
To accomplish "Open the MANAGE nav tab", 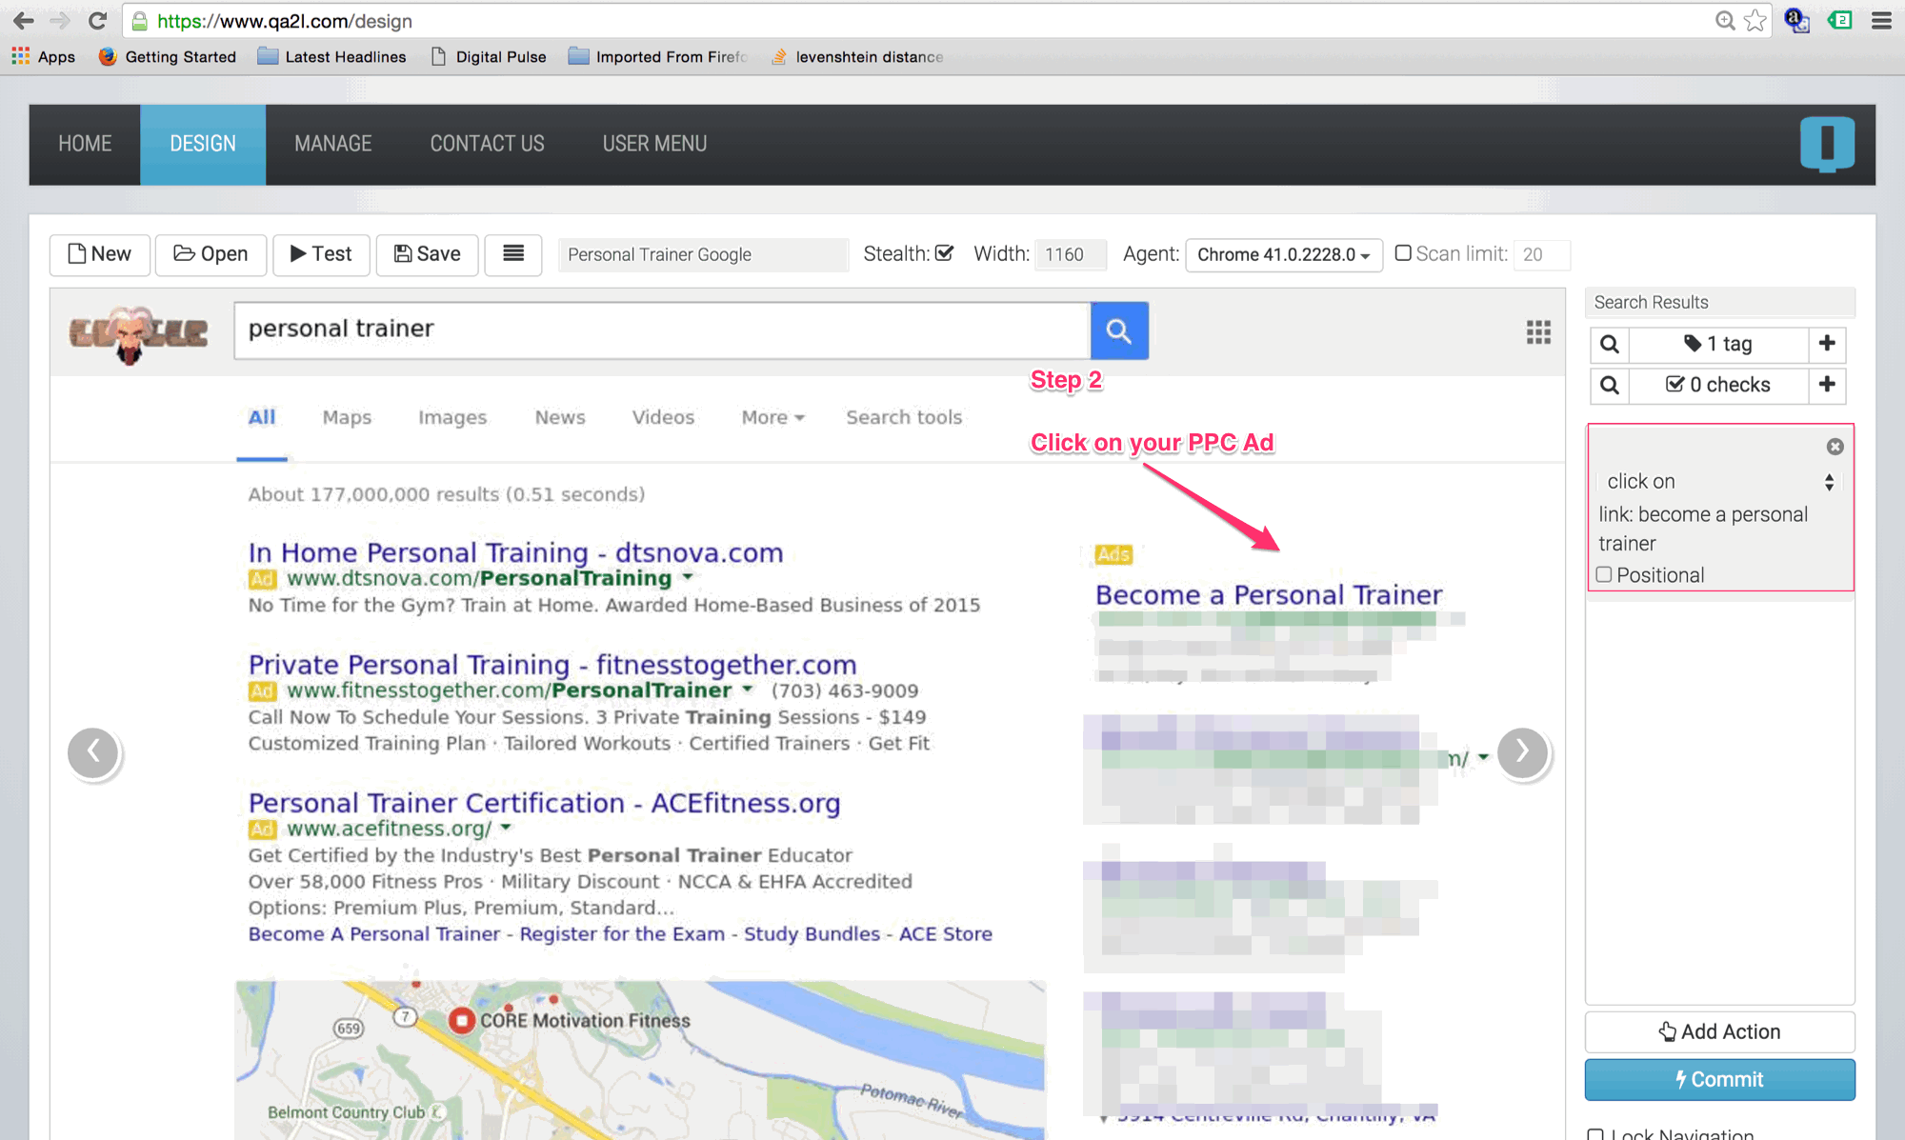I will (x=332, y=144).
